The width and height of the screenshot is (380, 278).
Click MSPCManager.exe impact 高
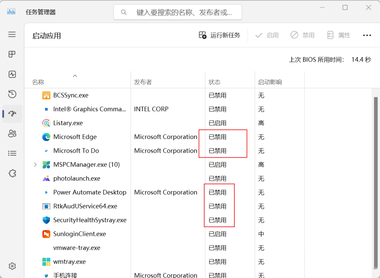point(261,165)
